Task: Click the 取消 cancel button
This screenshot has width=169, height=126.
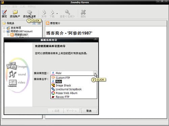Action: (89, 111)
